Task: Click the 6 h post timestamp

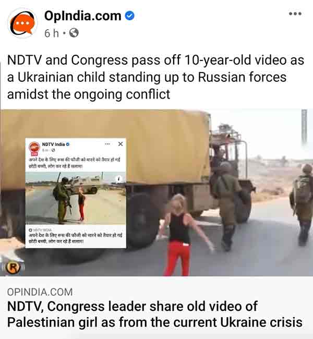Action: click(52, 33)
